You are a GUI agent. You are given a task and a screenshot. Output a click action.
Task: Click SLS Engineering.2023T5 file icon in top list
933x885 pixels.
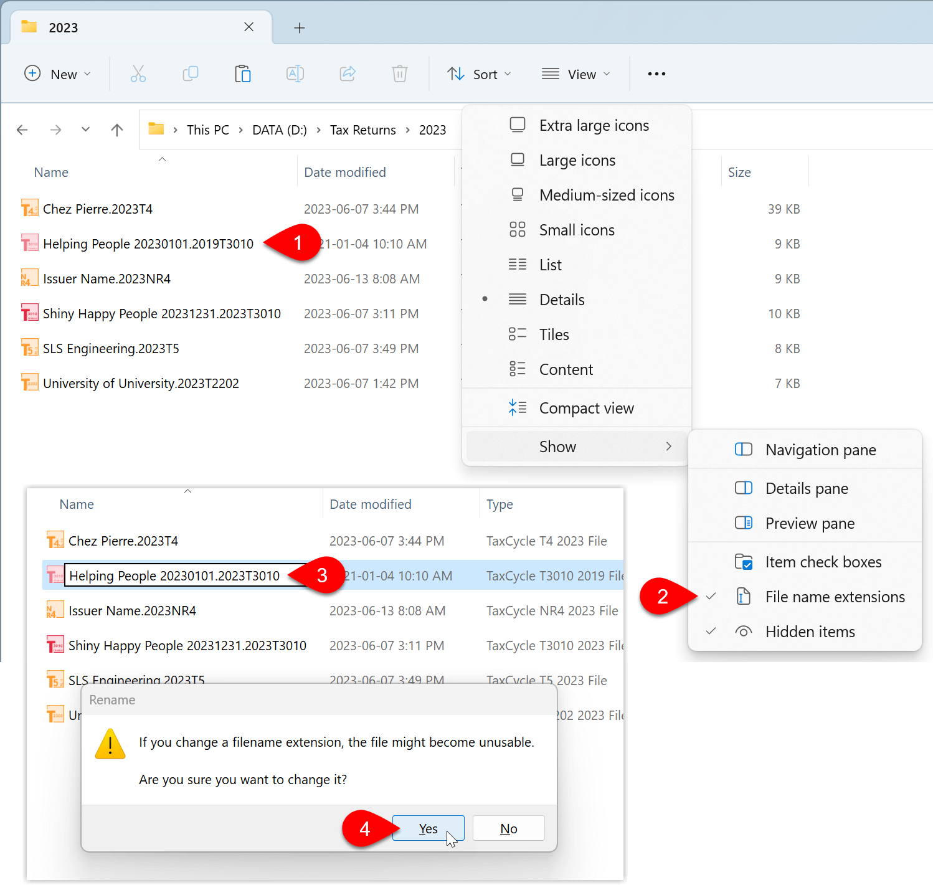pos(29,348)
